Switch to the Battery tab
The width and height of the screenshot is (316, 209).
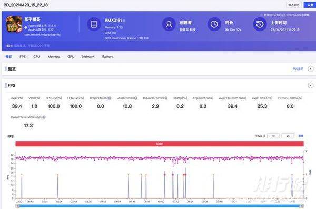pos(107,57)
